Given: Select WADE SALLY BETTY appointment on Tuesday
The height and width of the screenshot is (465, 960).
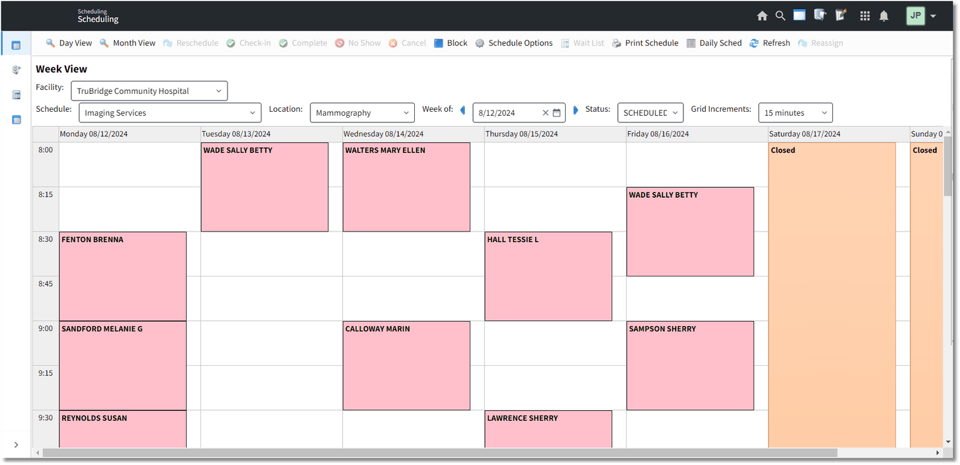Looking at the screenshot, I should click(265, 187).
